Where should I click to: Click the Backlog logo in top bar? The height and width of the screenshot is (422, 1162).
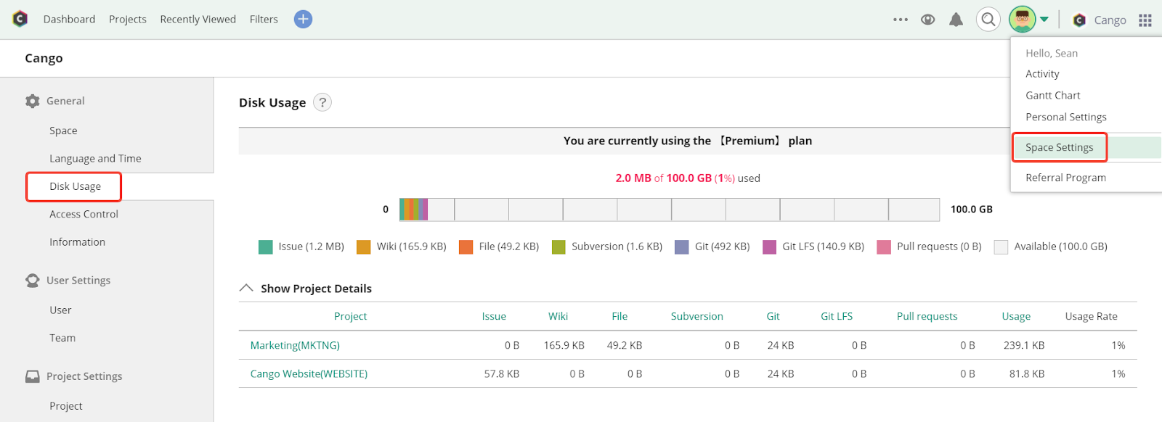click(20, 19)
